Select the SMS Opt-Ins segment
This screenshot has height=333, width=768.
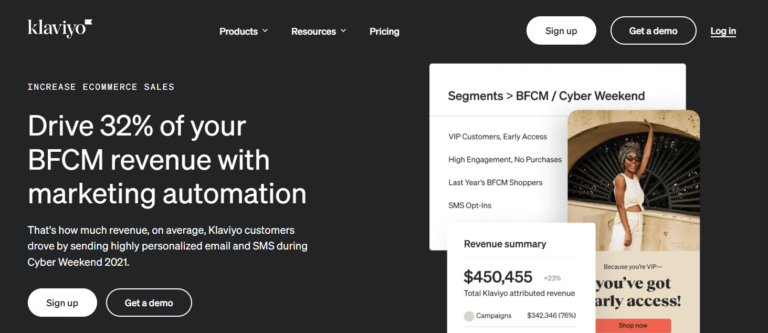click(x=469, y=205)
